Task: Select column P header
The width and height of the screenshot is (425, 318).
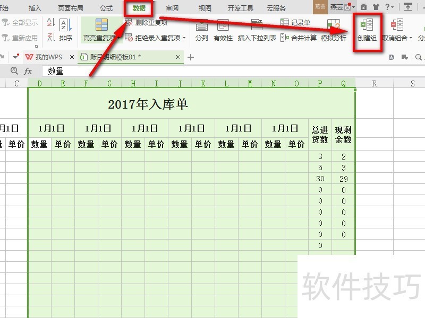Action: tap(320, 84)
